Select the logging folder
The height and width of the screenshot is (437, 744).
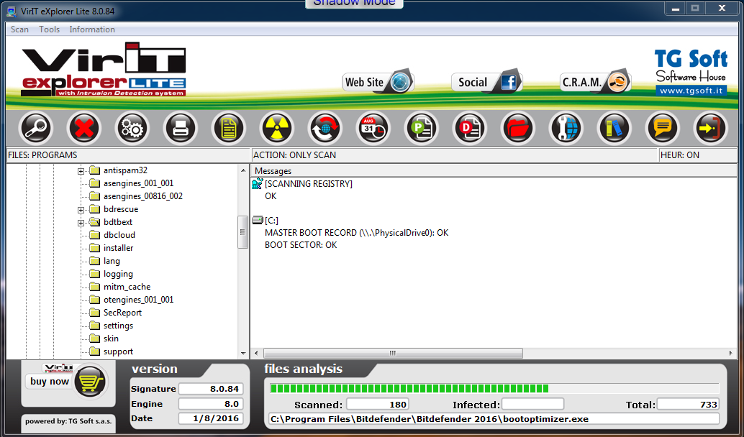point(118,273)
